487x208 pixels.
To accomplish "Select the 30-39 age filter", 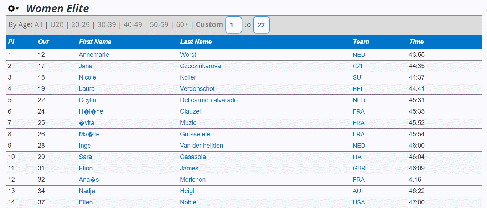I will tap(107, 24).
